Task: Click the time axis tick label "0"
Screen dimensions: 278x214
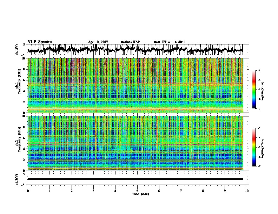Action: pos(28,191)
